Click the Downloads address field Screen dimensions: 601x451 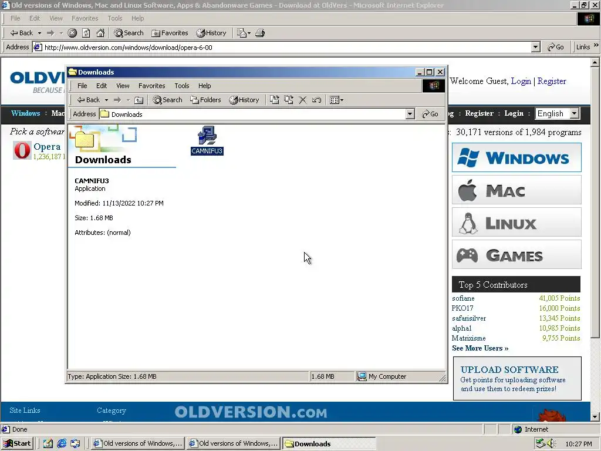252,114
